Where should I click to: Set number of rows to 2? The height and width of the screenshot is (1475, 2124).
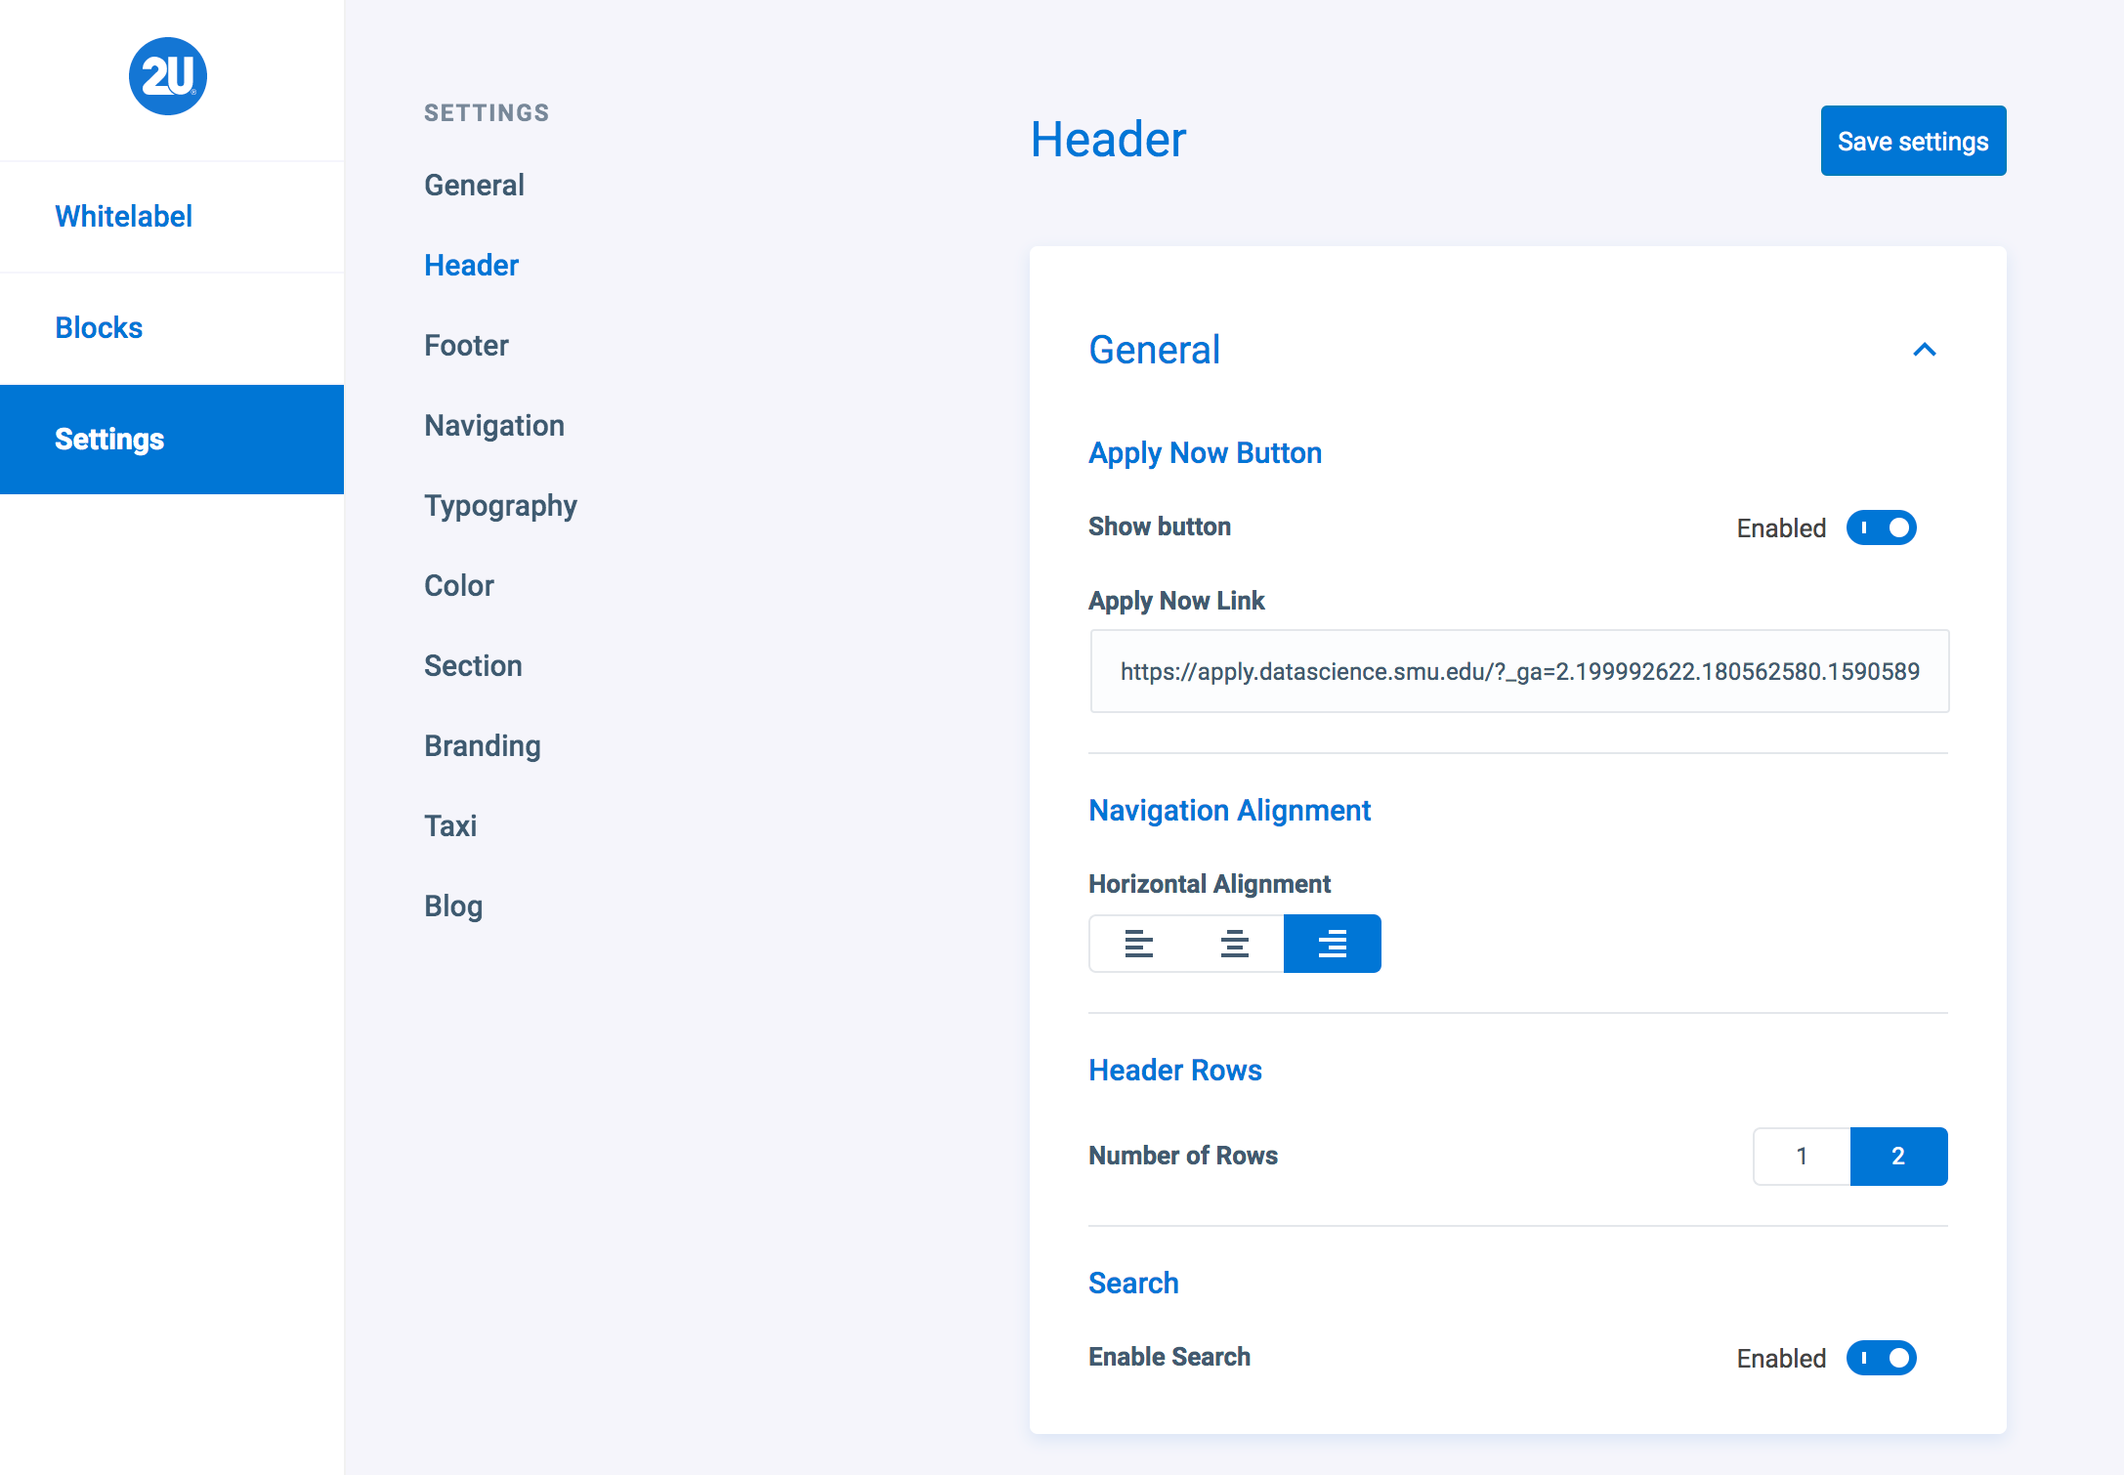[x=1898, y=1157]
